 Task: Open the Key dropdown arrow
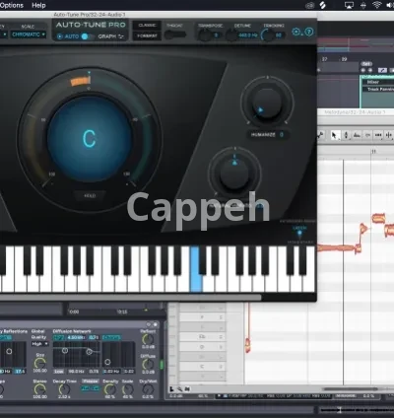pyautogui.click(x=5, y=35)
